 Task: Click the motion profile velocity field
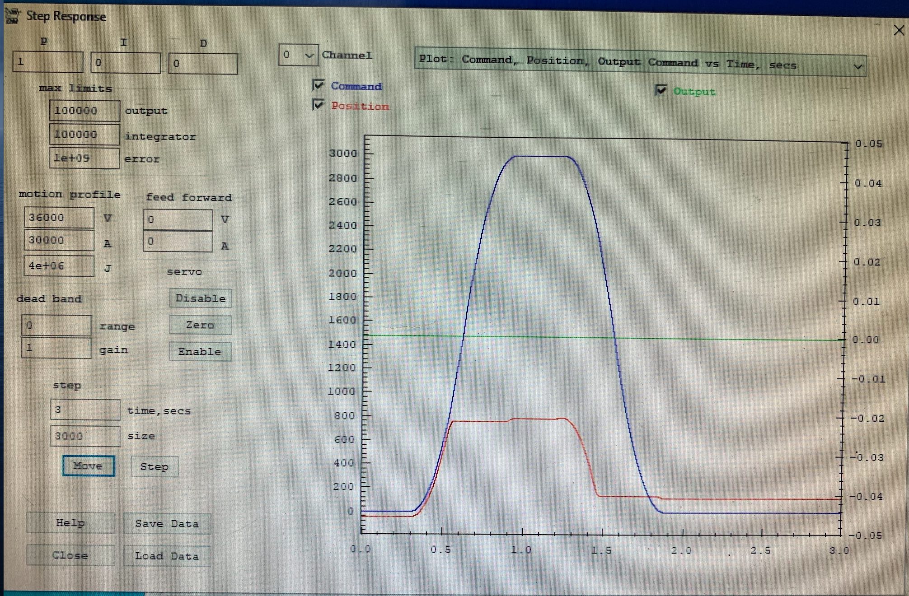pos(59,218)
